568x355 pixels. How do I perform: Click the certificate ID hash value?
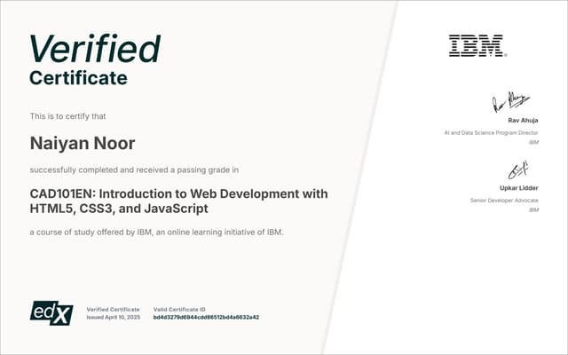(206, 317)
